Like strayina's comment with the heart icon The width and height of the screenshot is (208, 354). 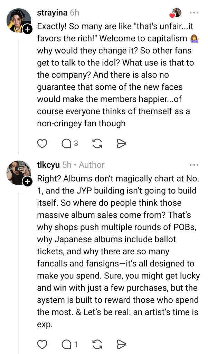42,144
